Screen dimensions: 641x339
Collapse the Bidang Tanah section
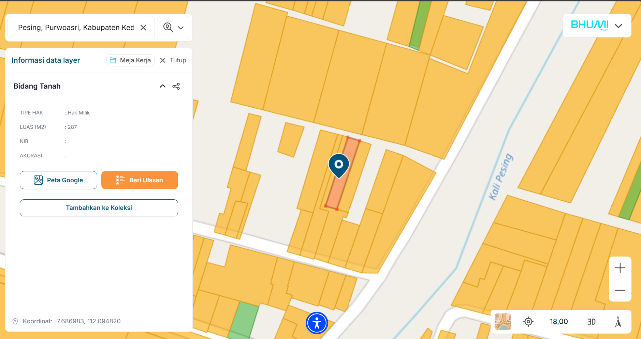[163, 86]
